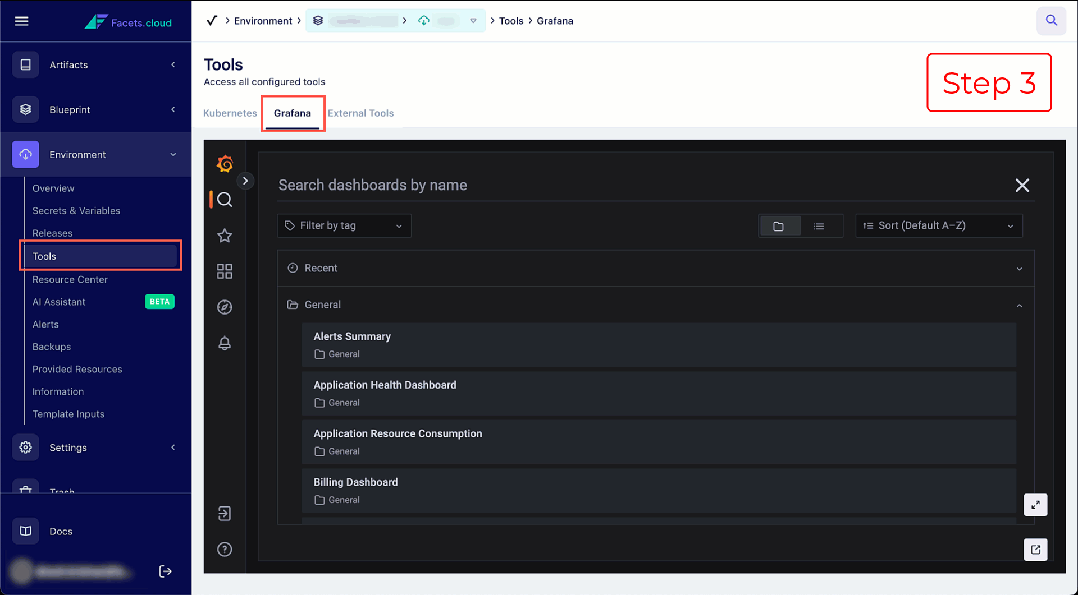Click the Facets.cloud logo
1078x595 pixels.
pos(128,22)
